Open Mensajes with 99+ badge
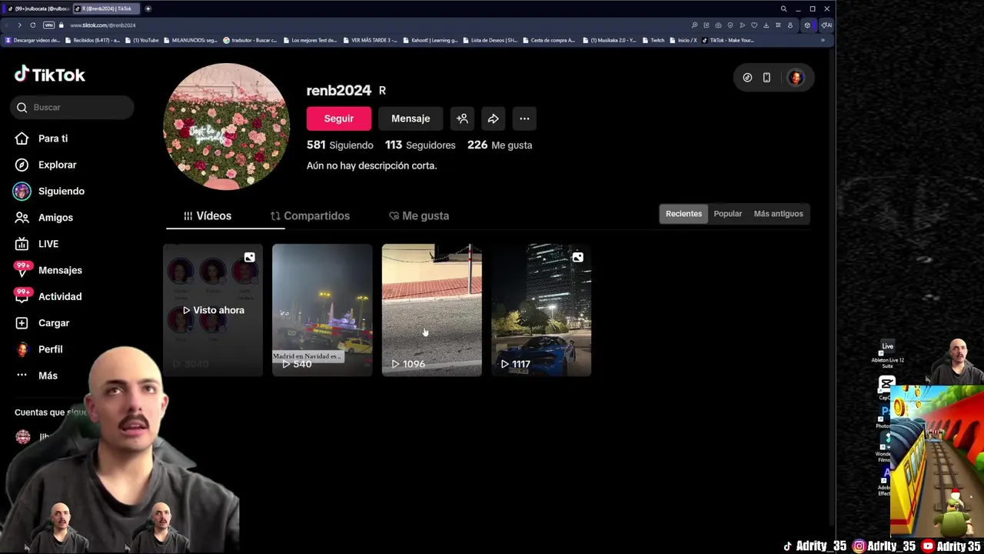 (48, 270)
